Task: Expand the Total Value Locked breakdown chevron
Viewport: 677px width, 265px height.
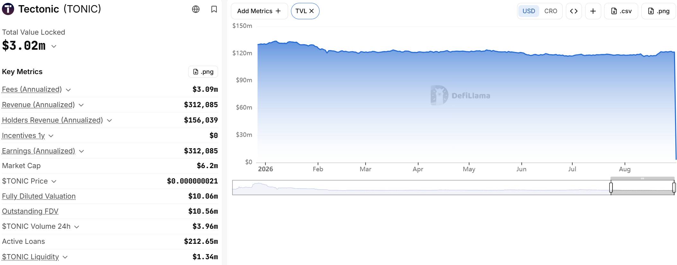Action: 54,46
